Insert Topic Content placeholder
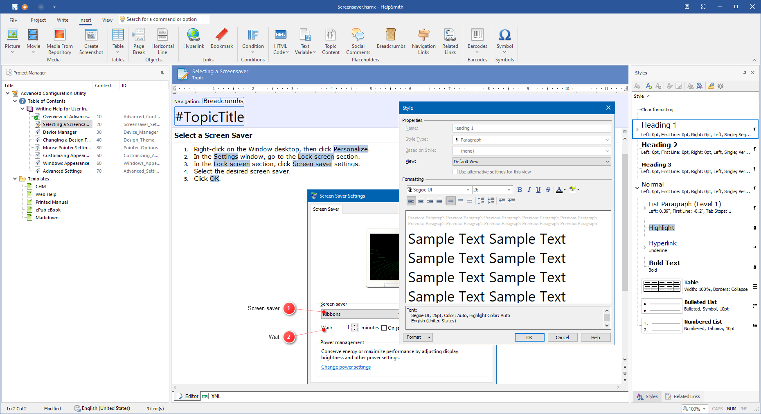761x414 pixels. tap(331, 41)
